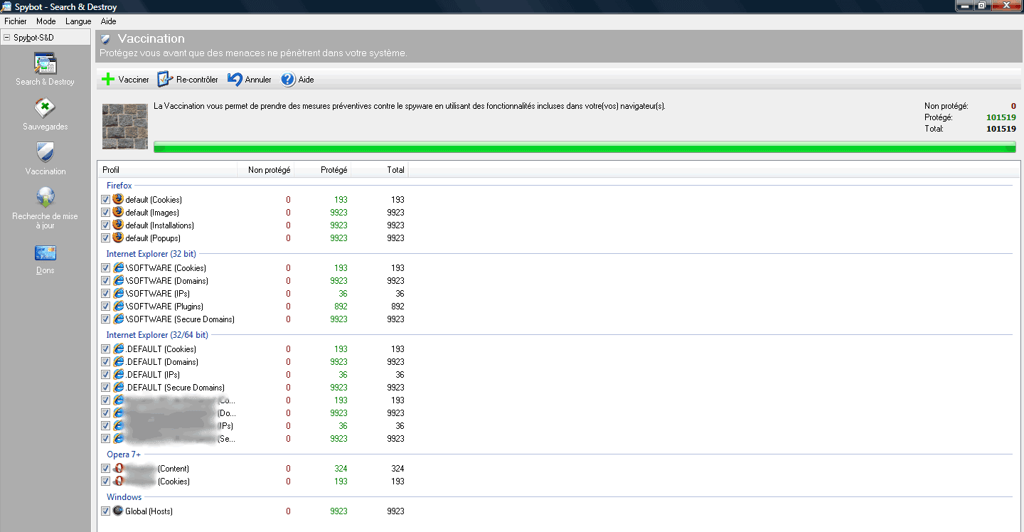1024x532 pixels.
Task: Click Firefox icon of default (Installations)
Action: pos(118,225)
